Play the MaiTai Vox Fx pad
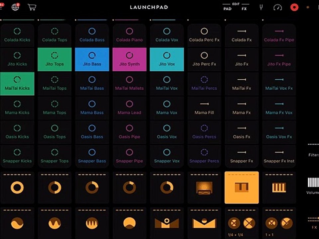 coord(279,84)
